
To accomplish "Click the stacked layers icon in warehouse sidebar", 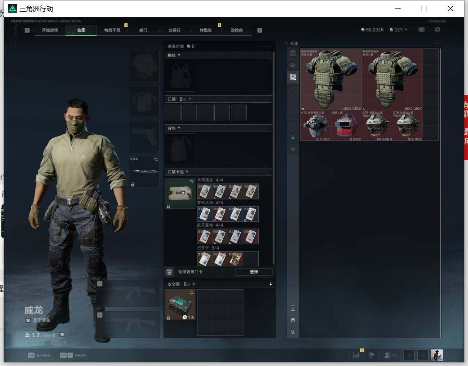I will click(x=293, y=320).
